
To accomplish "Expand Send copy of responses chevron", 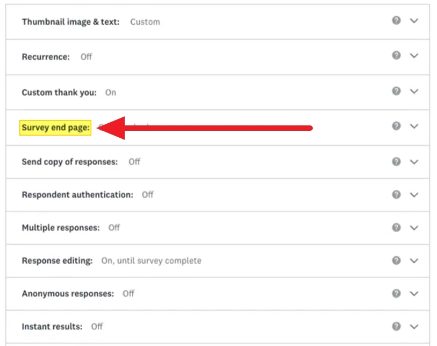I will click(x=413, y=161).
